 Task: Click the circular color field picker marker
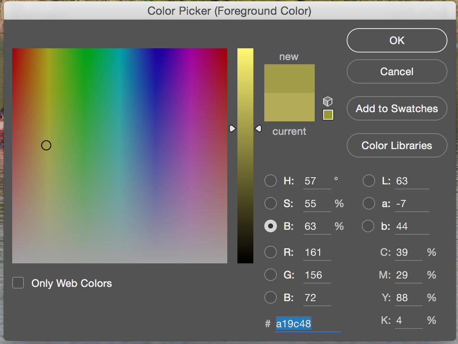[x=46, y=145]
